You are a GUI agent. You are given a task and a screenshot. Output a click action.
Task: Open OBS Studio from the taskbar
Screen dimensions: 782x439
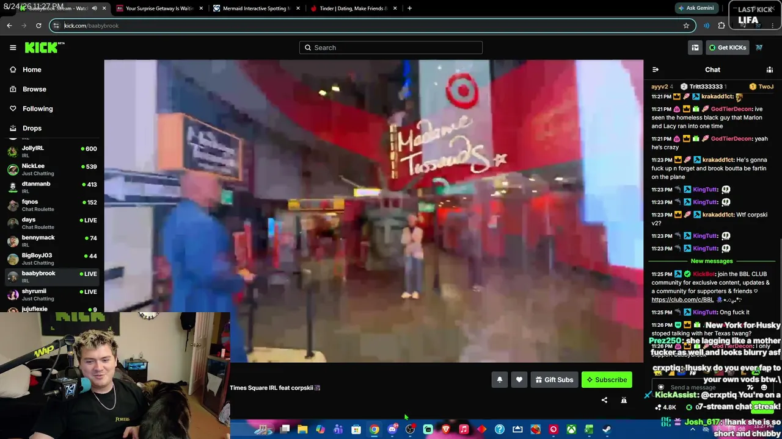410,429
